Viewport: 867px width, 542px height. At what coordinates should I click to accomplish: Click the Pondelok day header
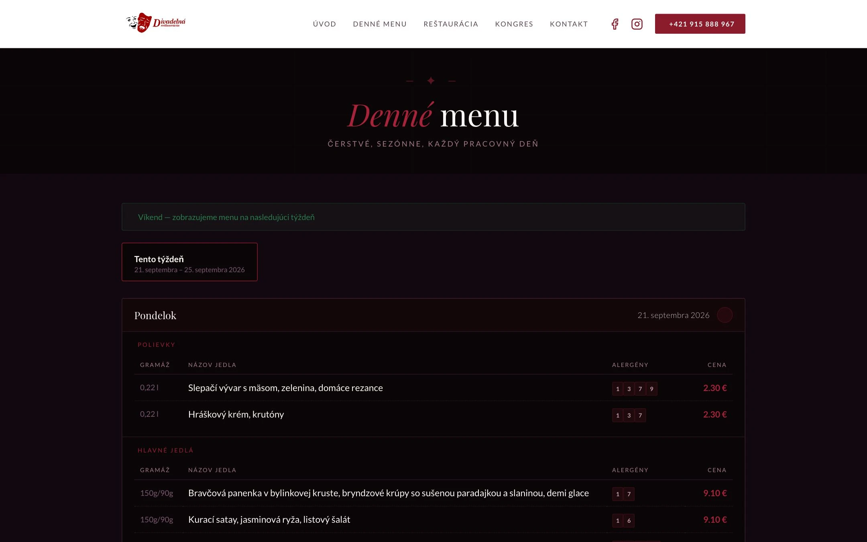click(433, 315)
